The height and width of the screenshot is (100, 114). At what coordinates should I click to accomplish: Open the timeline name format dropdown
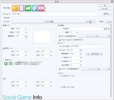pyautogui.click(x=95, y=69)
